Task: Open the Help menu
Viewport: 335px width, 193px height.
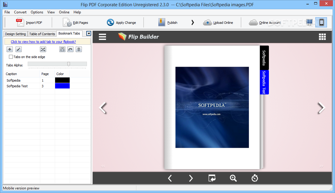Action: (77, 12)
